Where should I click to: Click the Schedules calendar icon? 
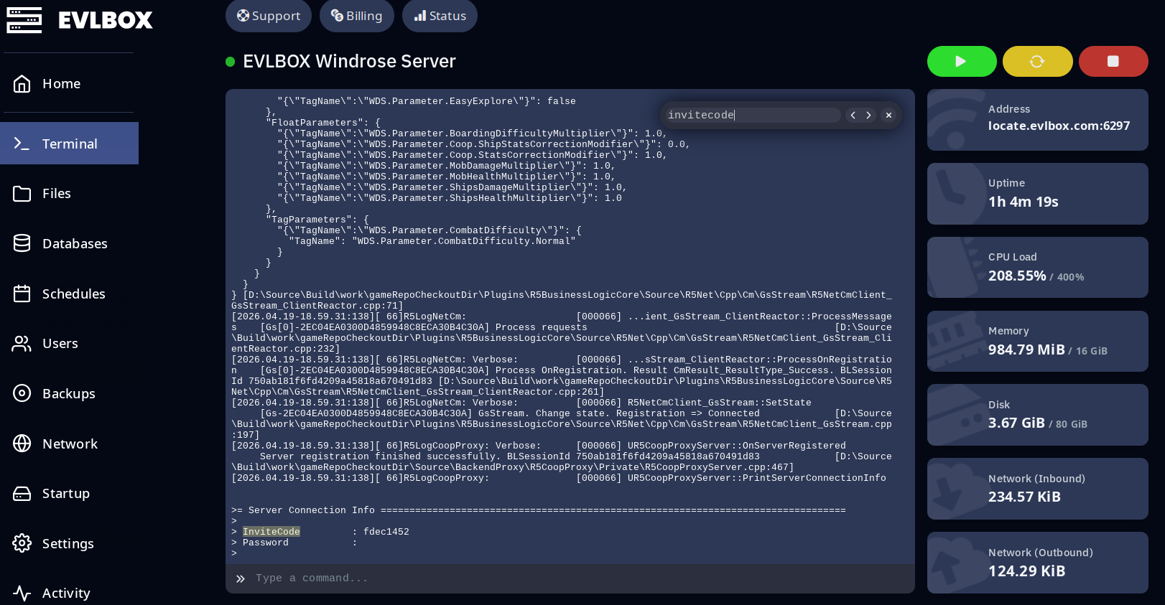[x=22, y=294]
